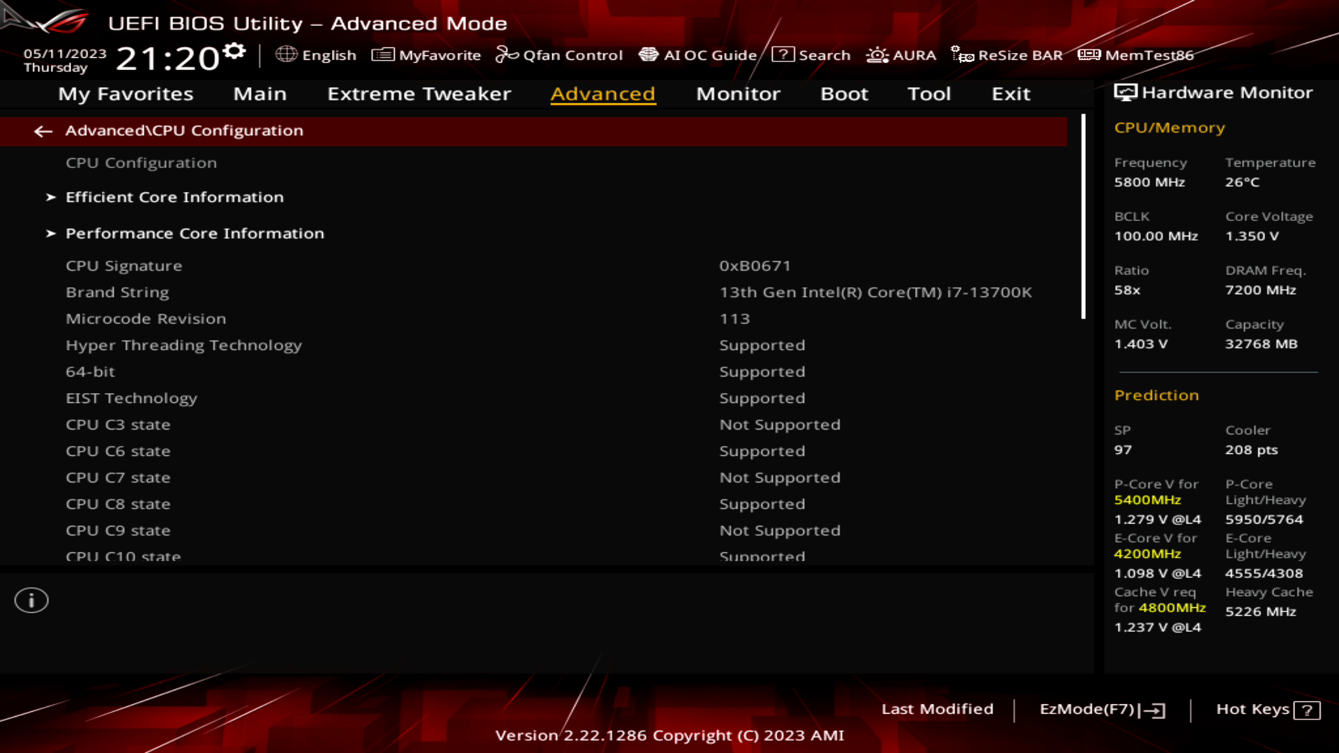Screen dimensions: 1339x753
Task: Click the back arrow in breadcrumb
Action: pos(43,131)
